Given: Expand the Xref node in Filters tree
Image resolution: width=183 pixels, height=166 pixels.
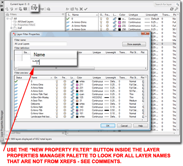Looking at the screenshot, I should click(11, 28).
